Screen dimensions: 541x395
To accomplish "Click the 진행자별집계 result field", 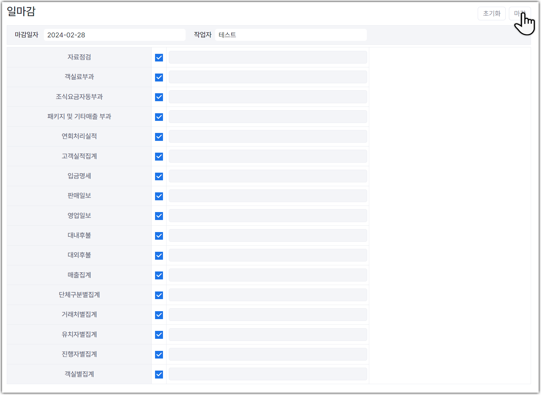I will 268,354.
